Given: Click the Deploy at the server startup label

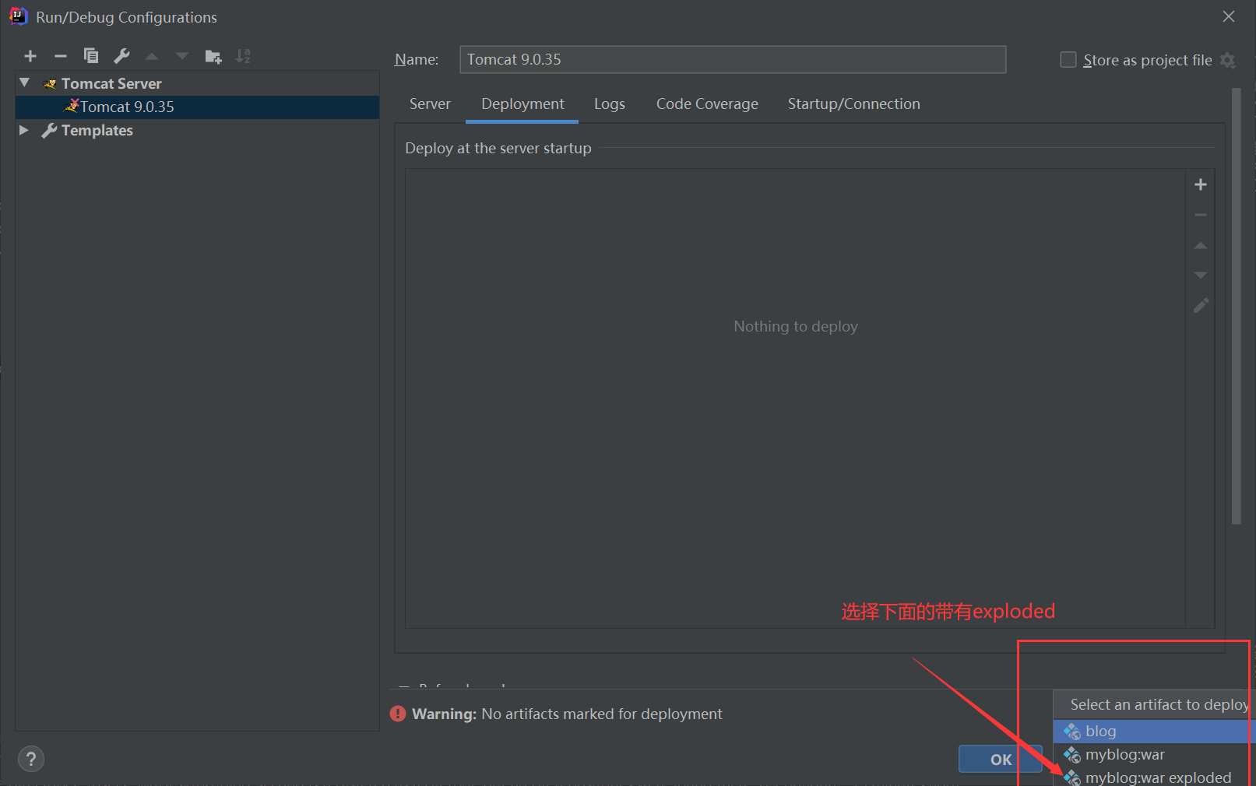Looking at the screenshot, I should (498, 148).
